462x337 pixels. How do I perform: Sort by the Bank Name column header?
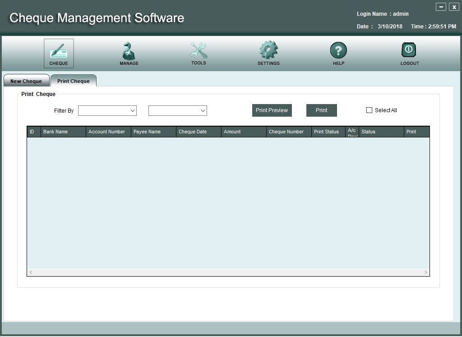coord(63,132)
